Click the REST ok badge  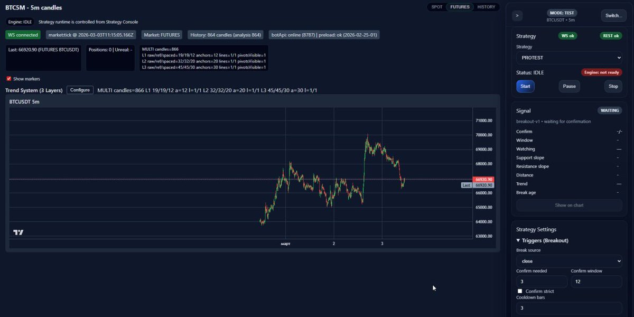[610, 36]
